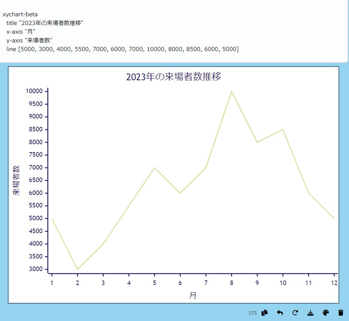Click the chart title 2023年の来場者数推移
This screenshot has height=321, width=349.
(x=174, y=76)
